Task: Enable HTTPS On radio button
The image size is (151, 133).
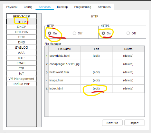Action: point(103,33)
